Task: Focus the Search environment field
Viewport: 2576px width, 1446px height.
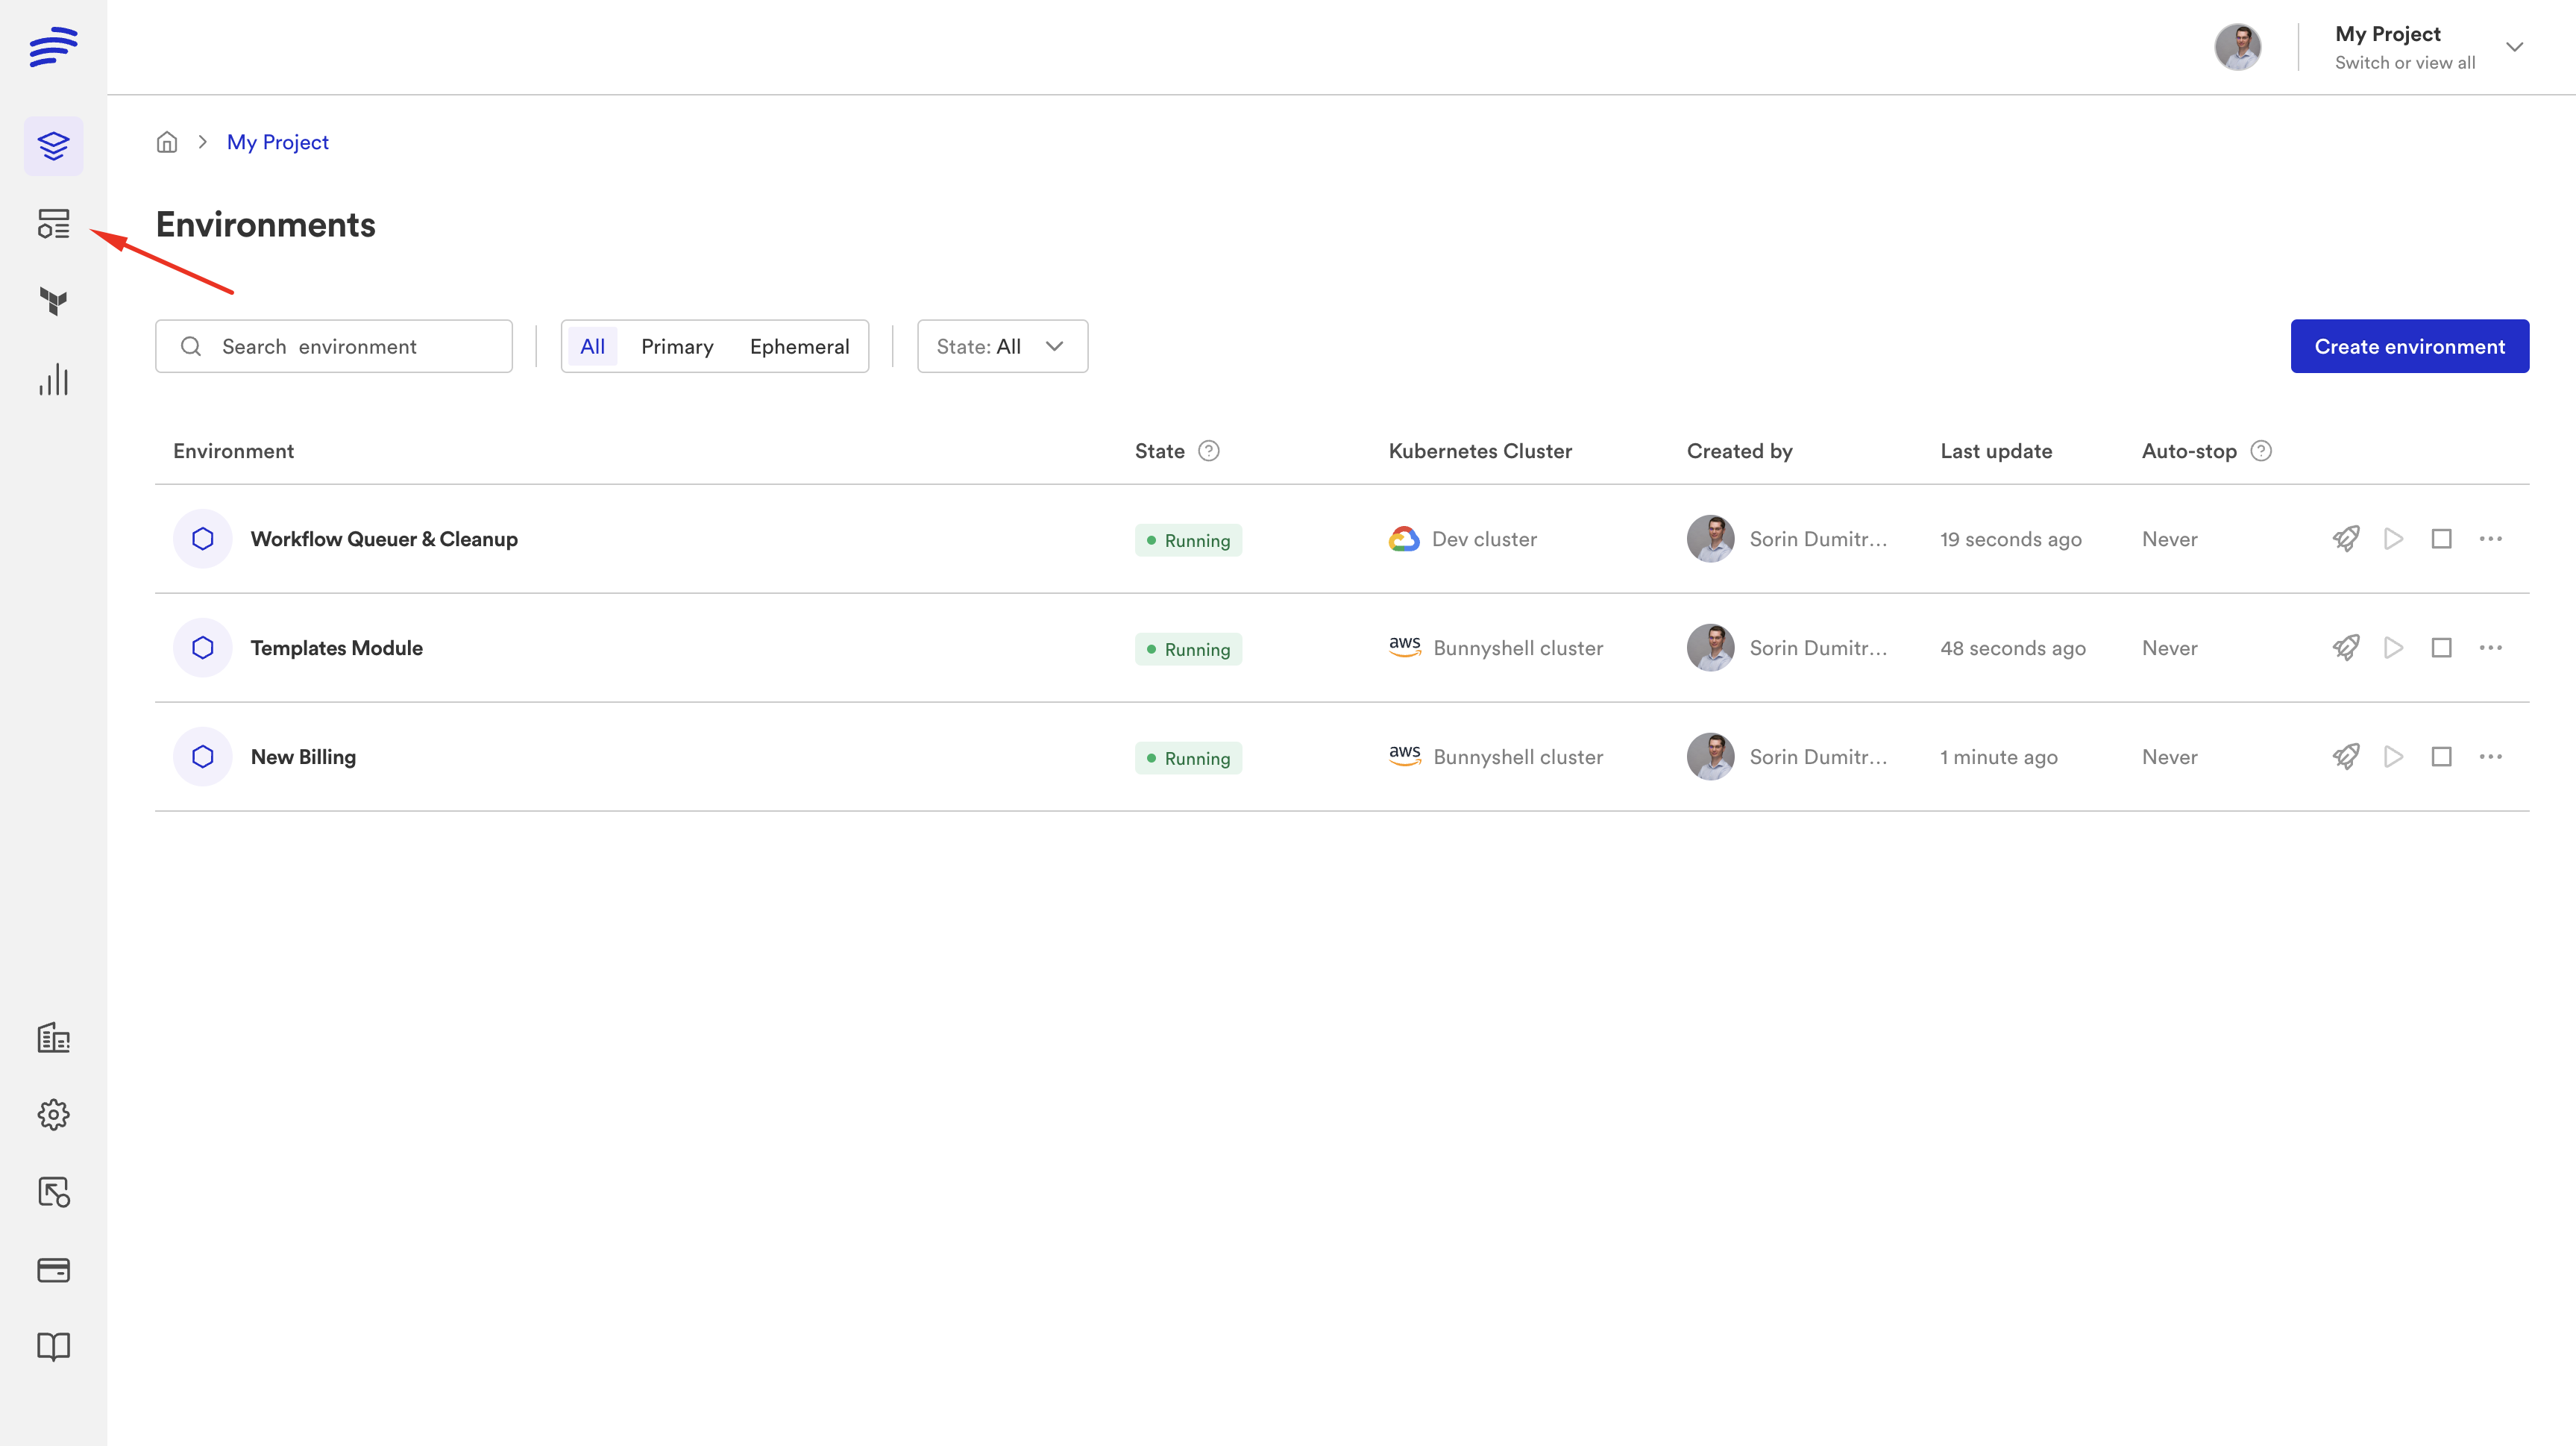Action: 334,346
